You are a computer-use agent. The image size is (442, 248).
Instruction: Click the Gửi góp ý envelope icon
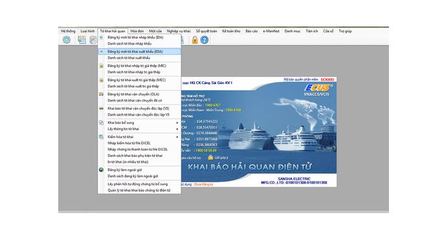(210, 158)
